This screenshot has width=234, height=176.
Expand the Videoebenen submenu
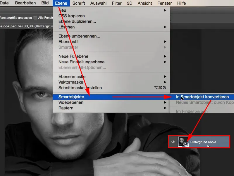[111, 102]
